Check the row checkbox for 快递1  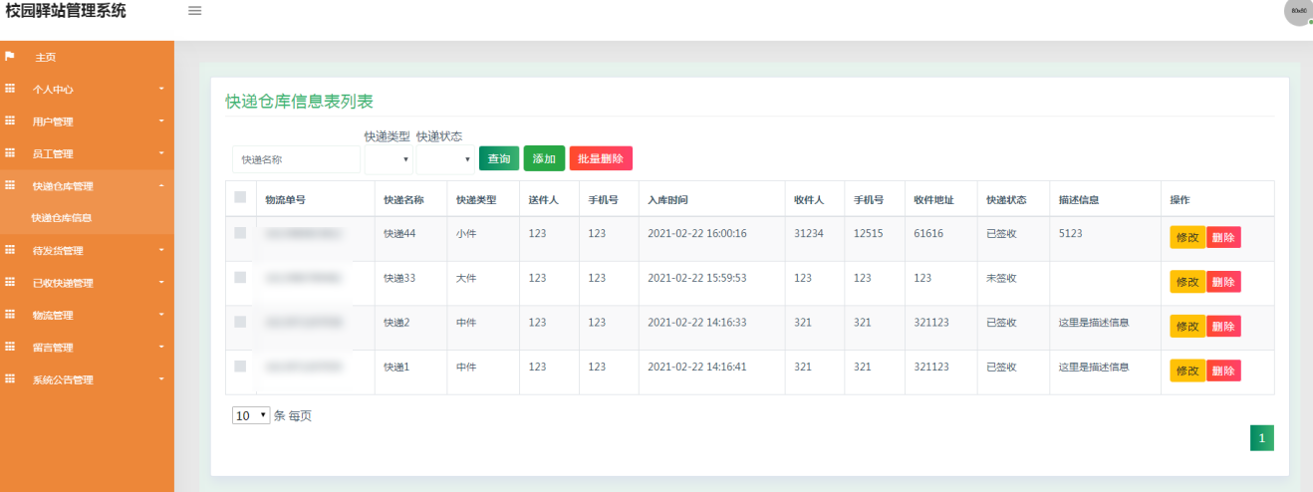(x=240, y=367)
